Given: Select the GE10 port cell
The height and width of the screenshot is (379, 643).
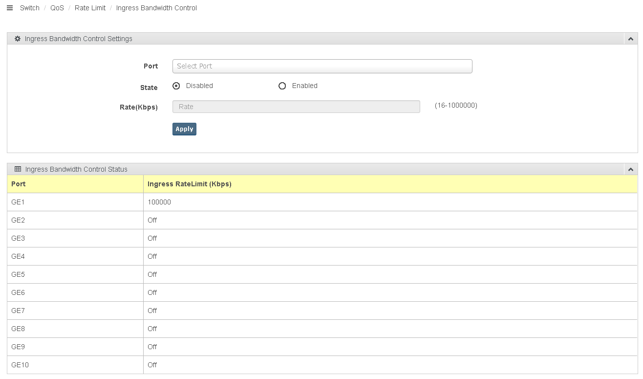Looking at the screenshot, I should 75,365.
